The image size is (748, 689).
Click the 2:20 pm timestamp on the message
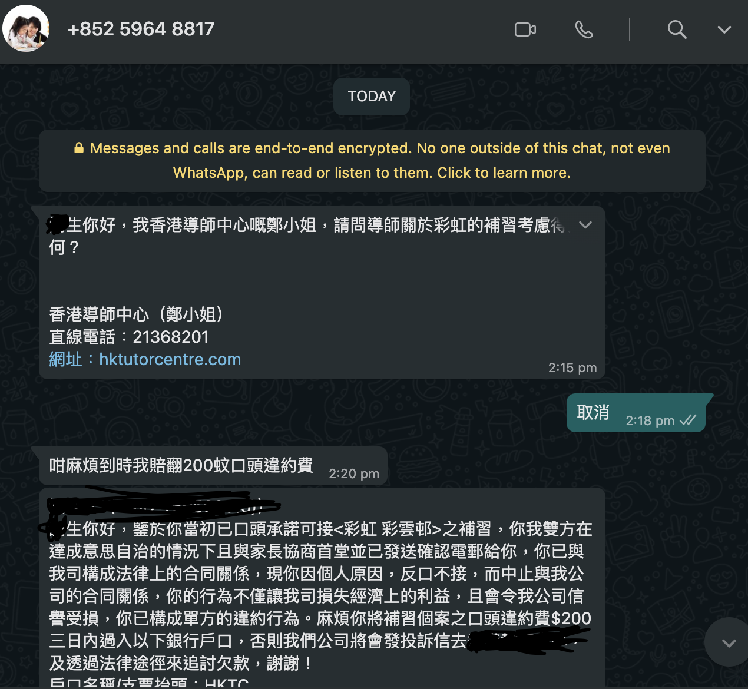click(354, 473)
